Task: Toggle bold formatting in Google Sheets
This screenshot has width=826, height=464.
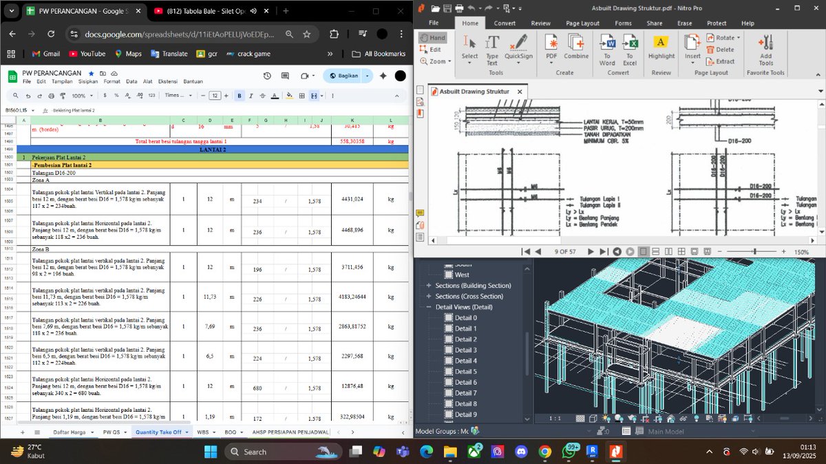Action: coord(240,96)
